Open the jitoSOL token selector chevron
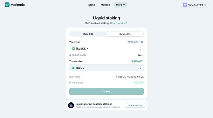Screen dimensions: 213x118 pyautogui.click(x=87, y=49)
